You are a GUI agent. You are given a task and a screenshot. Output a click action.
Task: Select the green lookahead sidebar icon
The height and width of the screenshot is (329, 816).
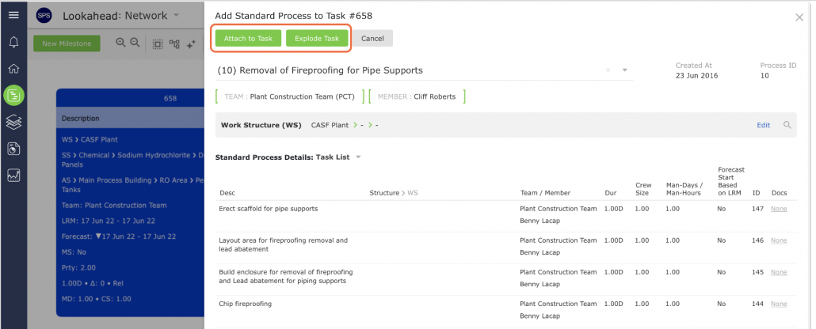13,95
